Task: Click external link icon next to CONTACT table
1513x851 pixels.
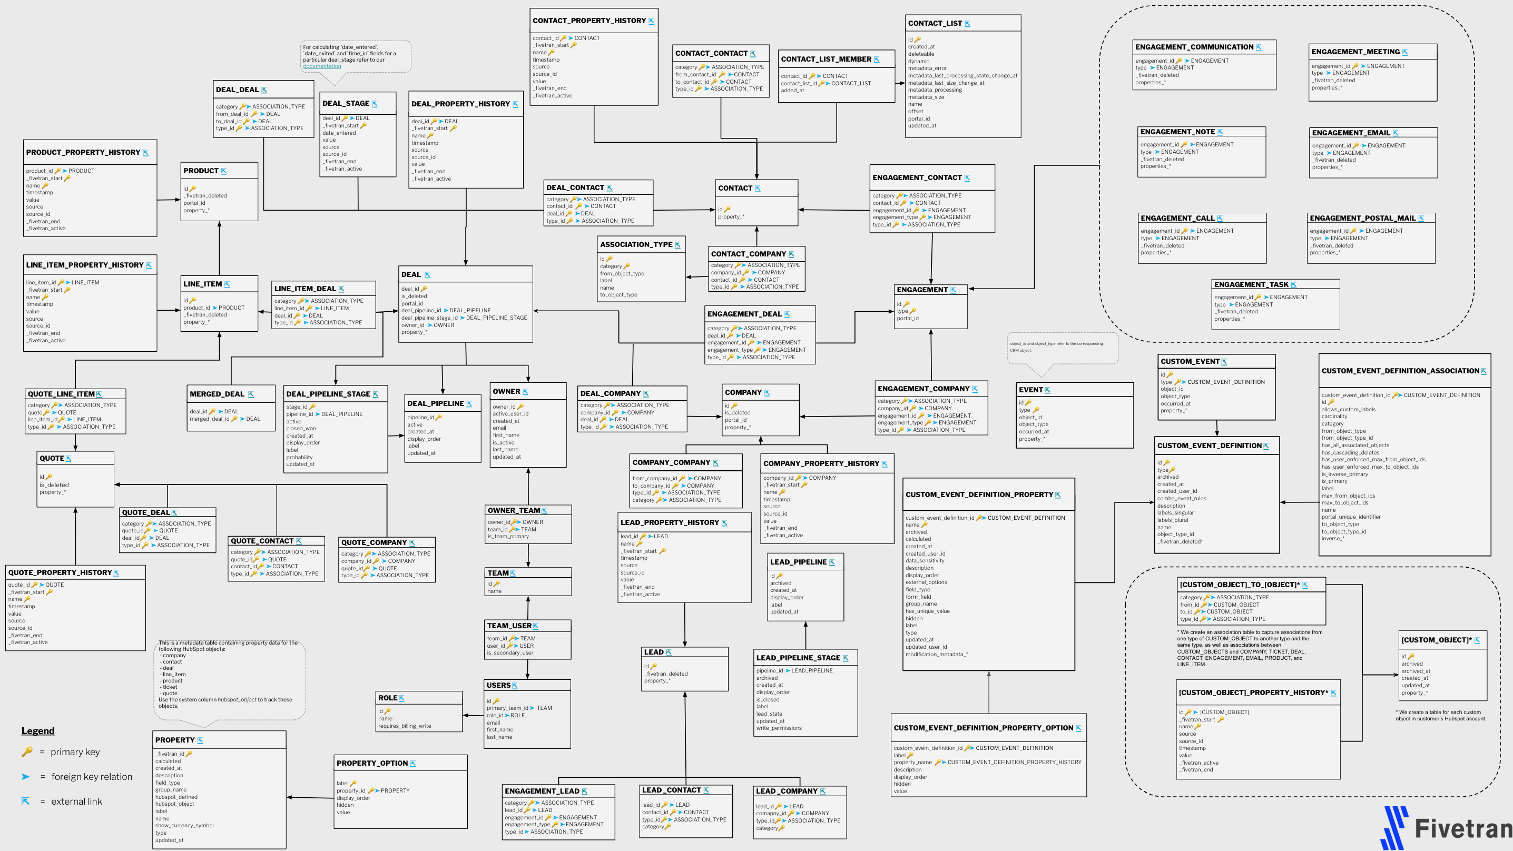Action: click(758, 189)
